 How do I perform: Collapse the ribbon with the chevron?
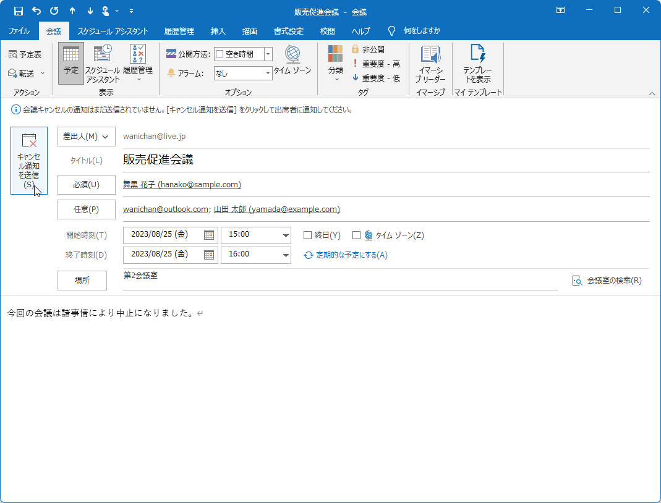(x=652, y=93)
